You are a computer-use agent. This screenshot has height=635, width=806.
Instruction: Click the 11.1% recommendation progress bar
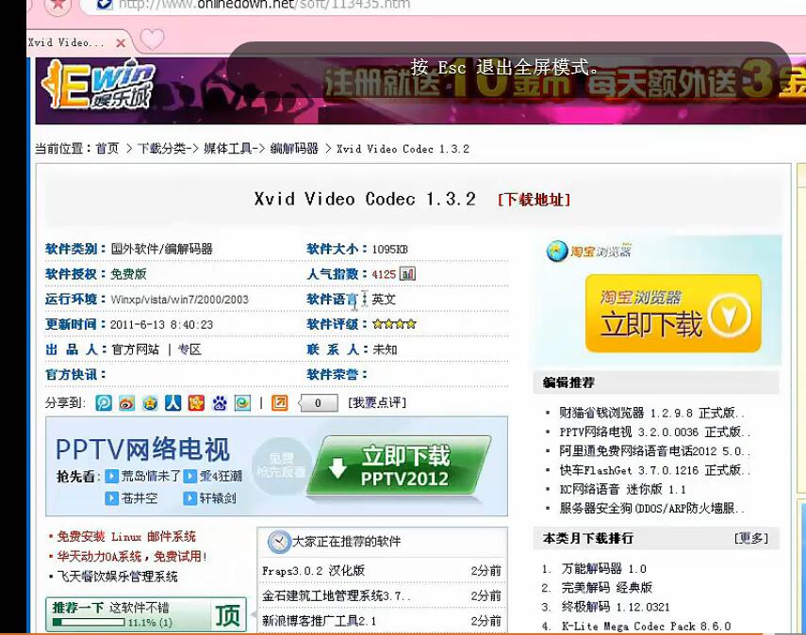click(89, 622)
